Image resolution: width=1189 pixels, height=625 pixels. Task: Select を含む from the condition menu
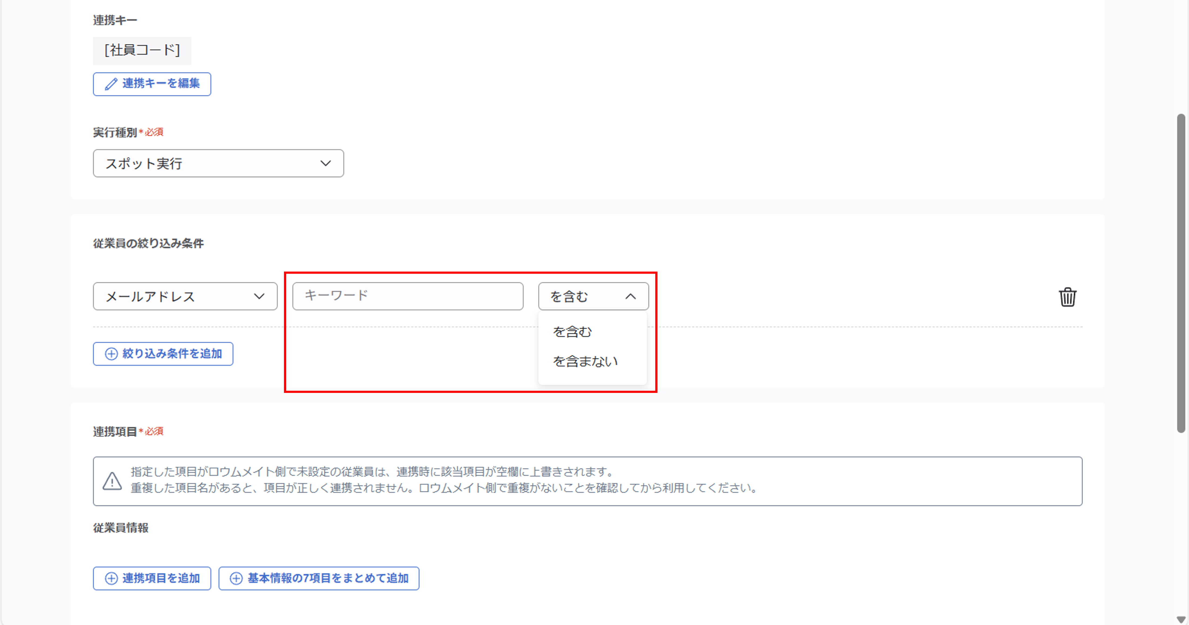point(572,331)
